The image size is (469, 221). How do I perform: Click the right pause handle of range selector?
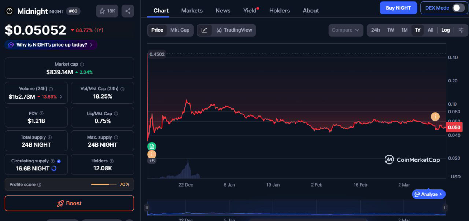pos(445,207)
